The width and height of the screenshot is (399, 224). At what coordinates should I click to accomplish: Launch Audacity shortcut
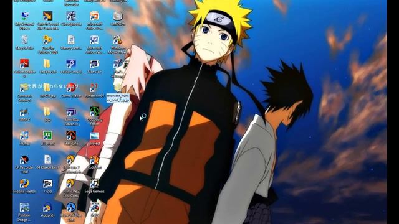(47, 210)
